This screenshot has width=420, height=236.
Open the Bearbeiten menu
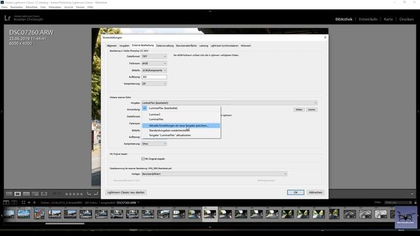pyautogui.click(x=16, y=7)
